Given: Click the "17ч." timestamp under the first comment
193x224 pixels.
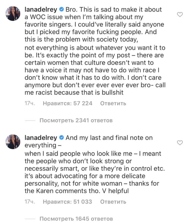Looking at the screenshot, I should [30, 104].
